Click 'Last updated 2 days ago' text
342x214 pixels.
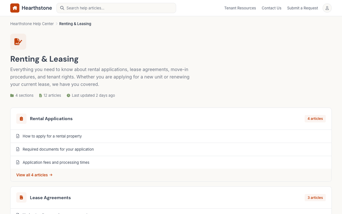pos(93,96)
